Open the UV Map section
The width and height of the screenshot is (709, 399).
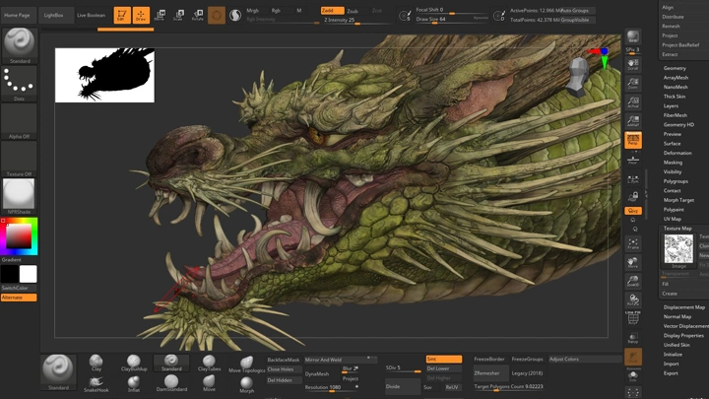click(x=673, y=219)
